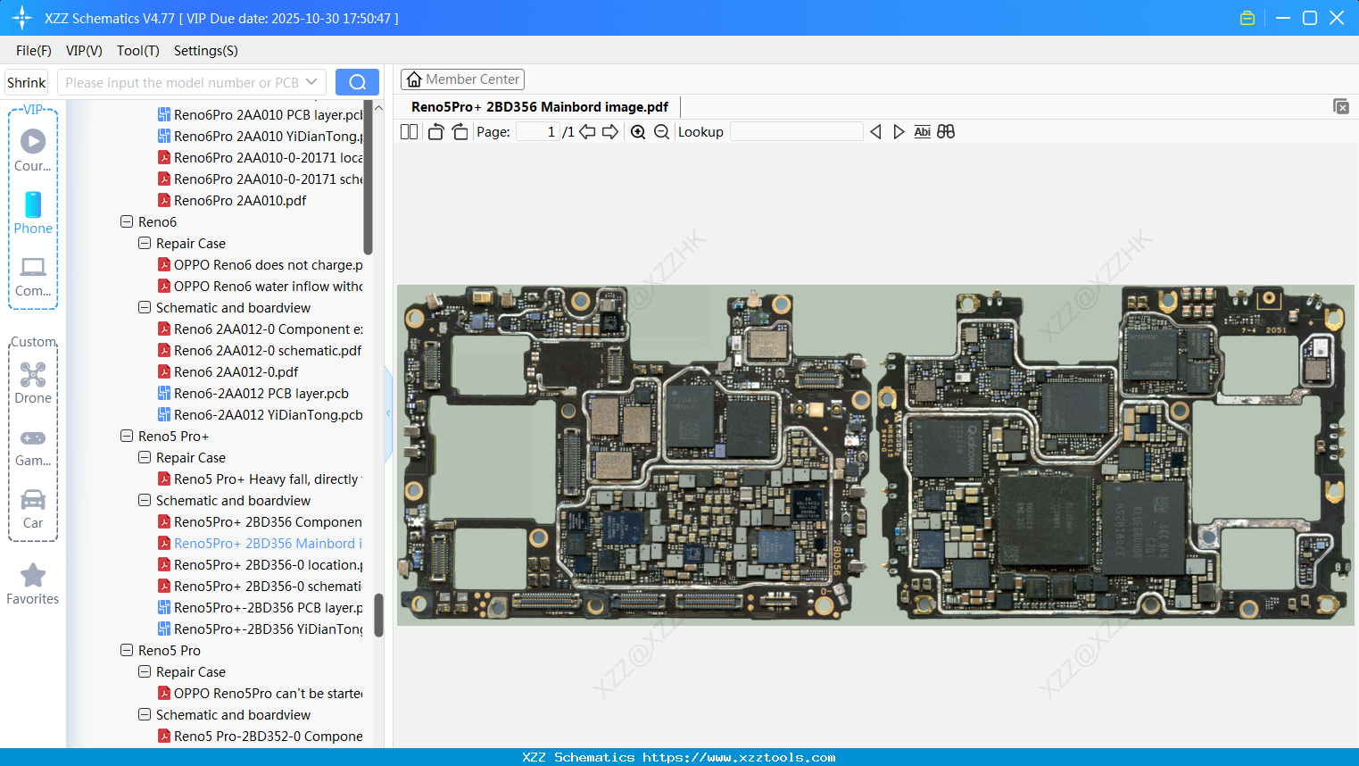1359x766 pixels.
Task: Rotate the page counterclockwise
Action: click(x=435, y=131)
